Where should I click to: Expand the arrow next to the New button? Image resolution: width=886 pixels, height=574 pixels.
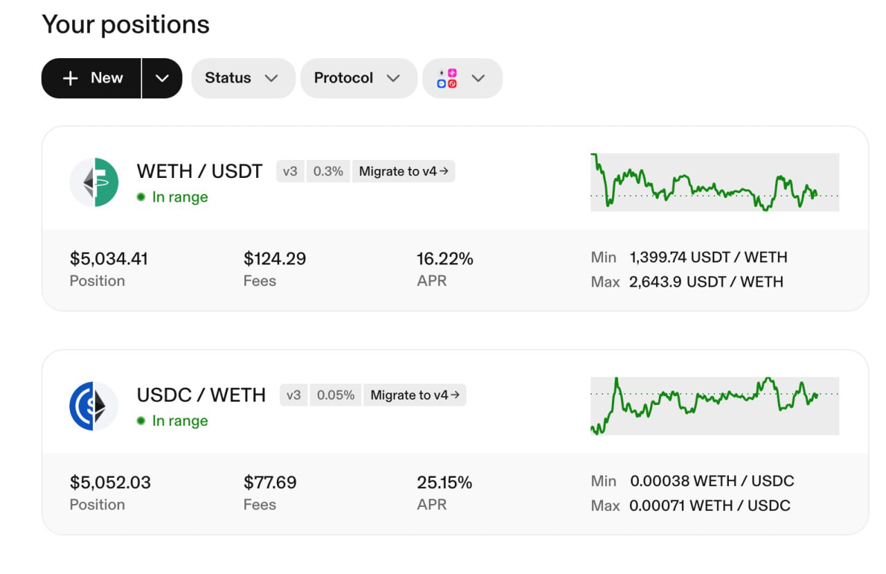162,78
